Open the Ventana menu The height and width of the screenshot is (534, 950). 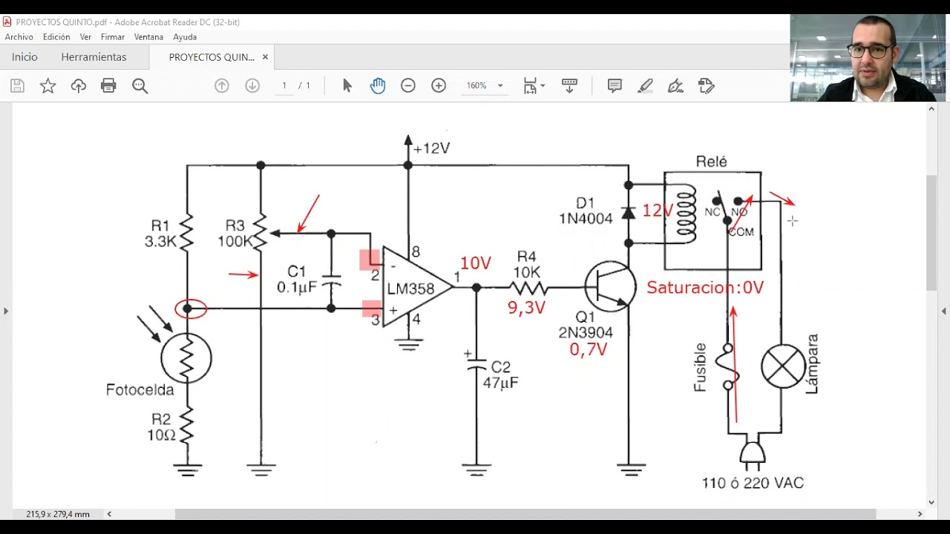point(148,37)
